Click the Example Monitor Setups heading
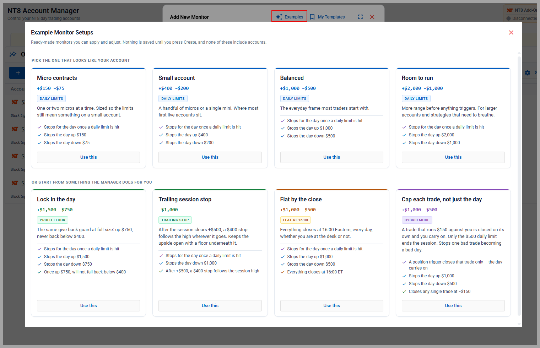Screen dimensions: 540x348 (62, 33)
